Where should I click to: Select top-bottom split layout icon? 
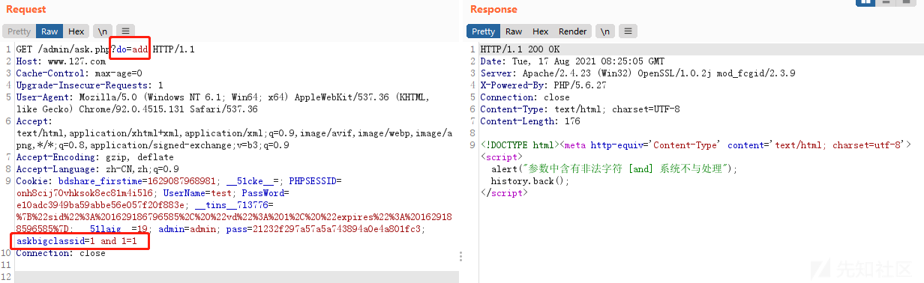(x=886, y=3)
